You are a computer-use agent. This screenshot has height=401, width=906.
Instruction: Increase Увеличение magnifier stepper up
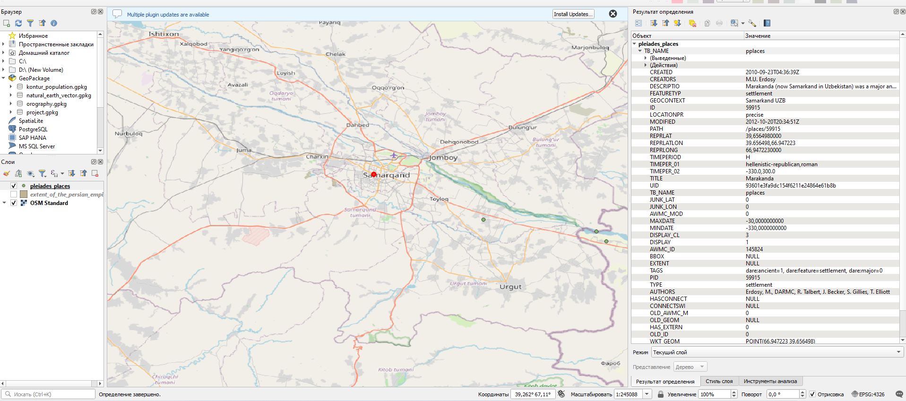tap(734, 392)
